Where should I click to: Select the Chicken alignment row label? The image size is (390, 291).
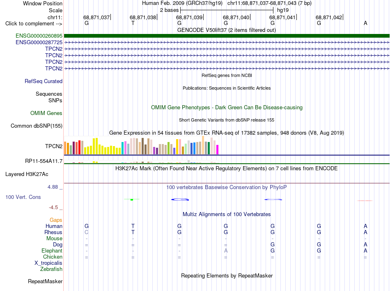53,257
